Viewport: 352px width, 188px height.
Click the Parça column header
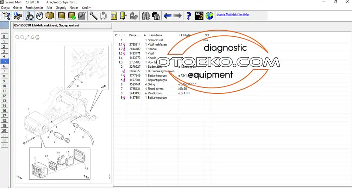(134, 35)
